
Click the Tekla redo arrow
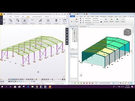[x=9, y=14]
